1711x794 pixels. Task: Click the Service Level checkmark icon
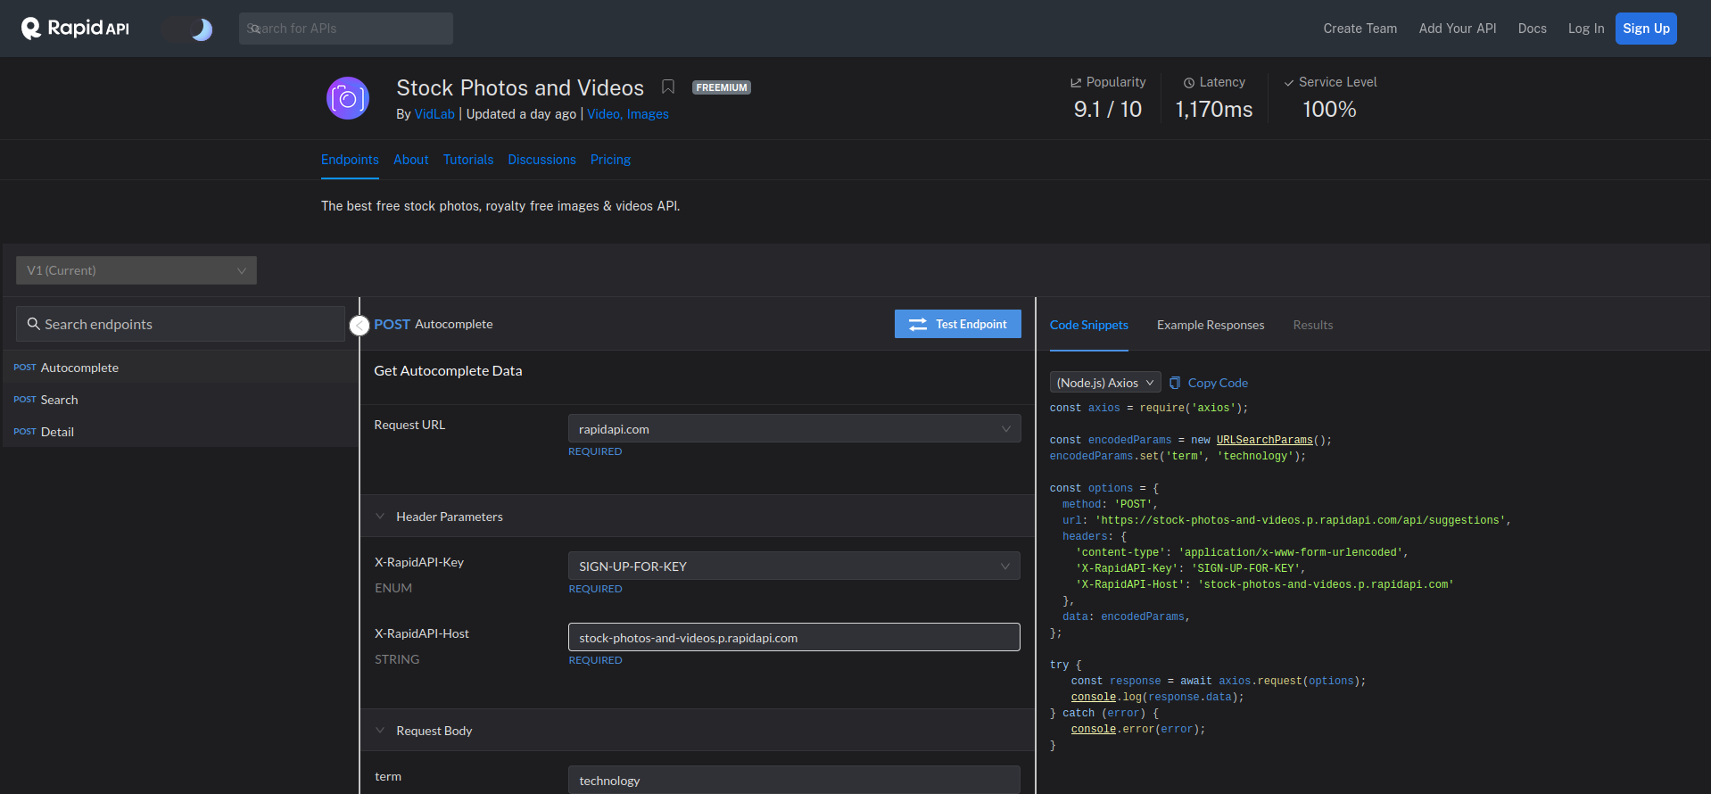point(1289,82)
